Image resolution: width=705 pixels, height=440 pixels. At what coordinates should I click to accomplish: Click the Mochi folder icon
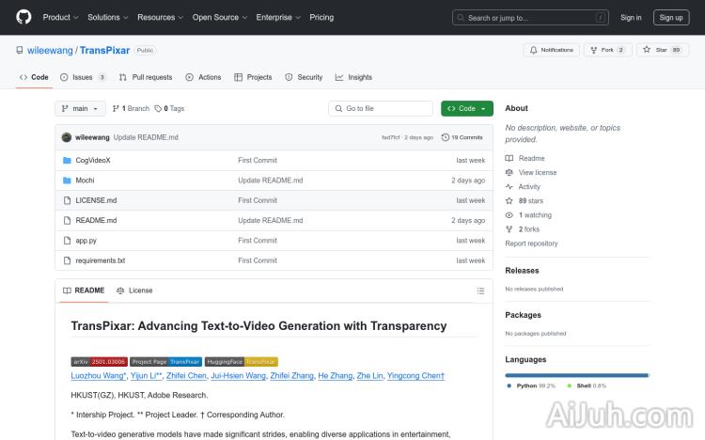pos(67,181)
